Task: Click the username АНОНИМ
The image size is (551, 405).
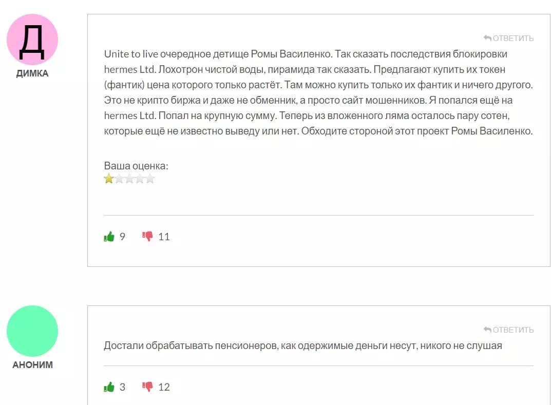Action: click(32, 365)
